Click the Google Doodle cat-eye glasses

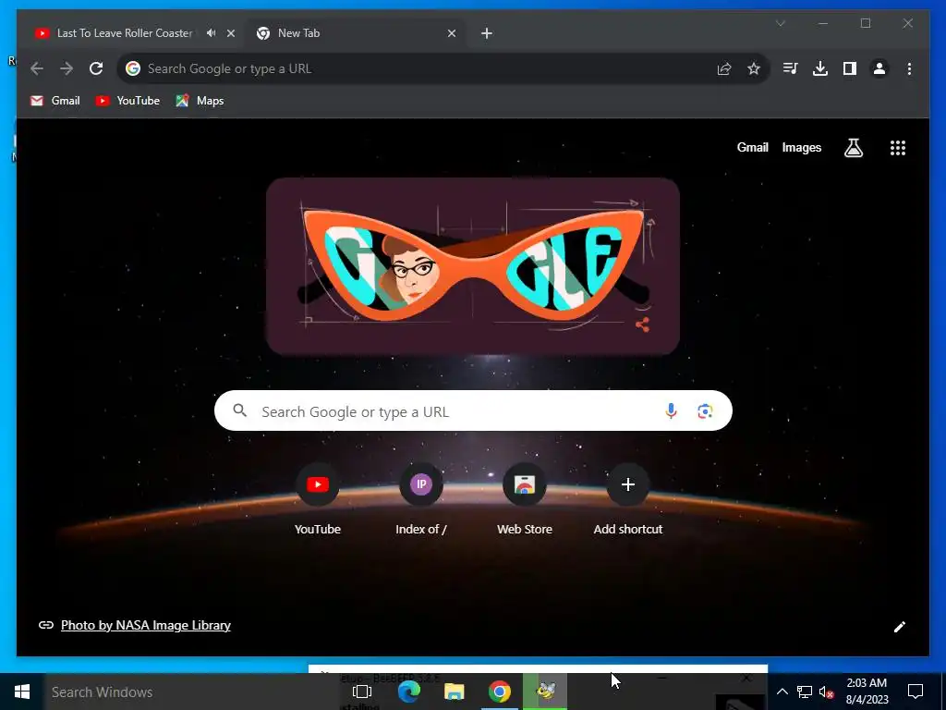473,265
